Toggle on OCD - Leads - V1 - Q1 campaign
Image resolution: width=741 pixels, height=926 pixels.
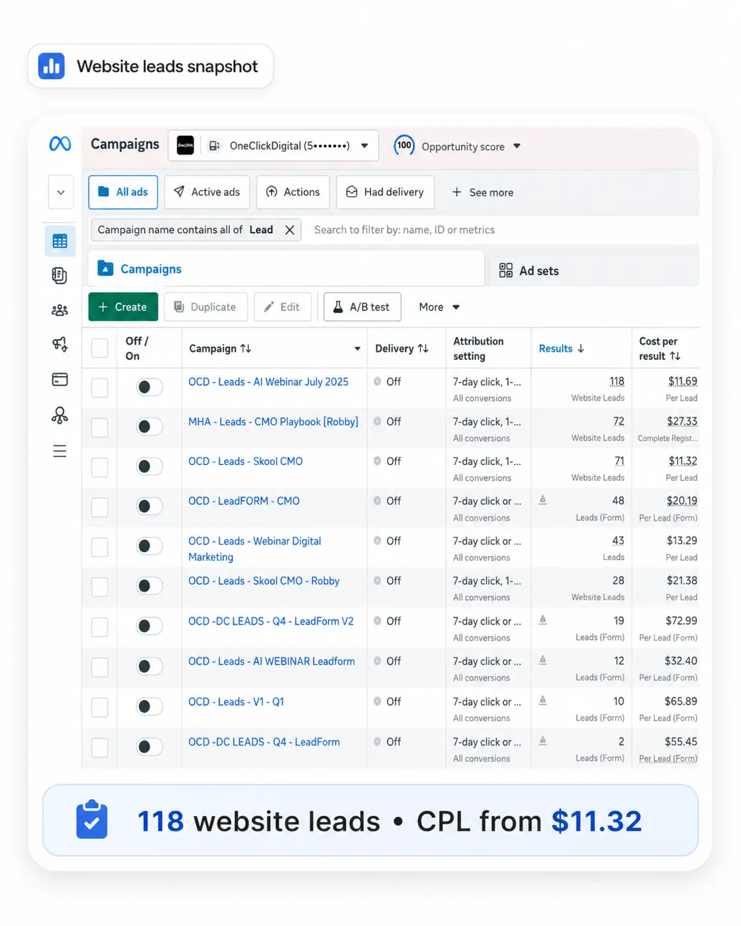point(149,707)
